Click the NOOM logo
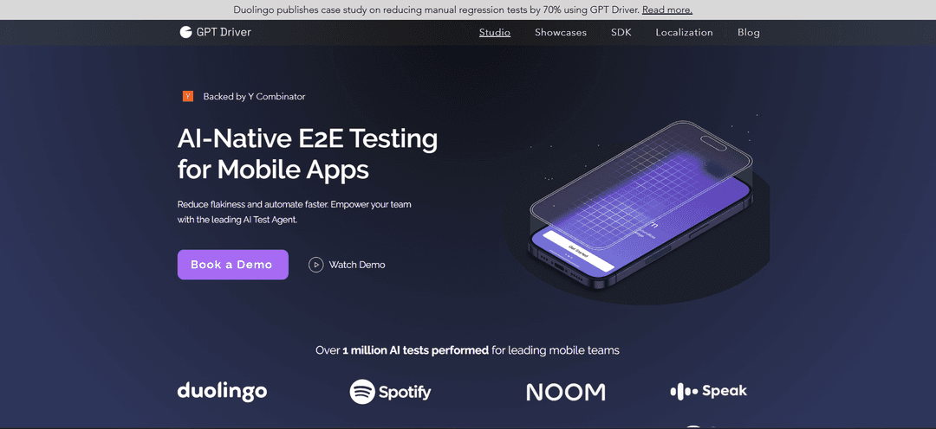This screenshot has width=936, height=429. [565, 393]
